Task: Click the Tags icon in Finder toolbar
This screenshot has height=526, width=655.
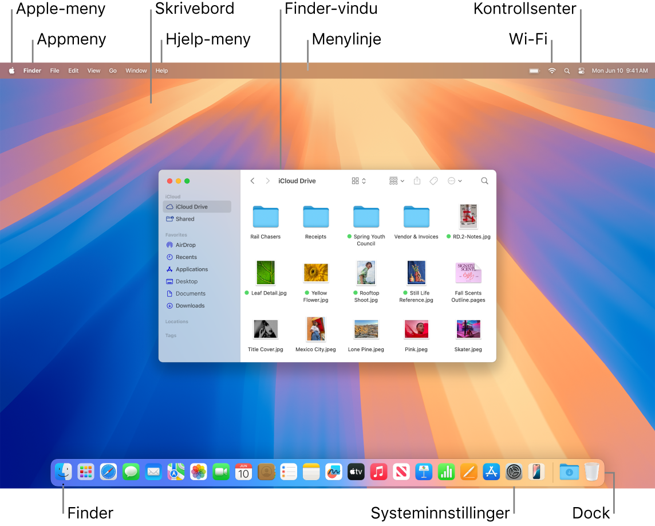Action: pyautogui.click(x=434, y=180)
